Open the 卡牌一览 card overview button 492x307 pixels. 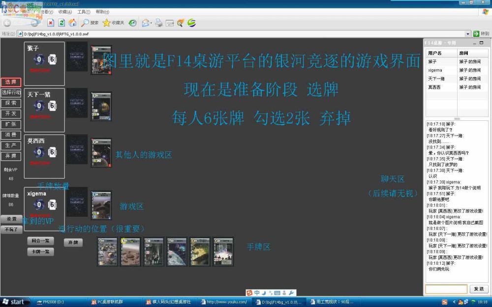point(40,252)
